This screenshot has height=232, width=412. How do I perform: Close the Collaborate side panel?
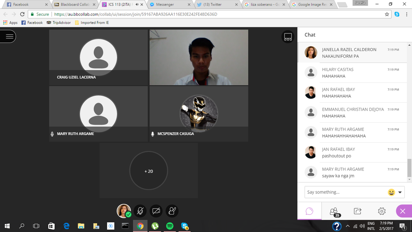coord(403,211)
